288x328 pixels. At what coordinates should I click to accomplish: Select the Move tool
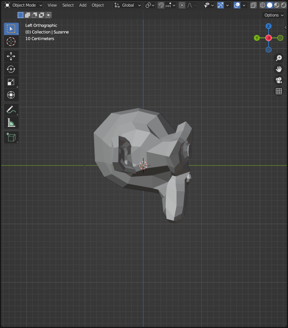11,57
